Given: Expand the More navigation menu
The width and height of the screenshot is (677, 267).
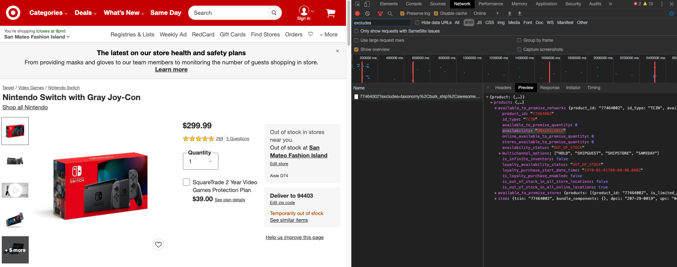Looking at the screenshot, I should click(x=329, y=34).
